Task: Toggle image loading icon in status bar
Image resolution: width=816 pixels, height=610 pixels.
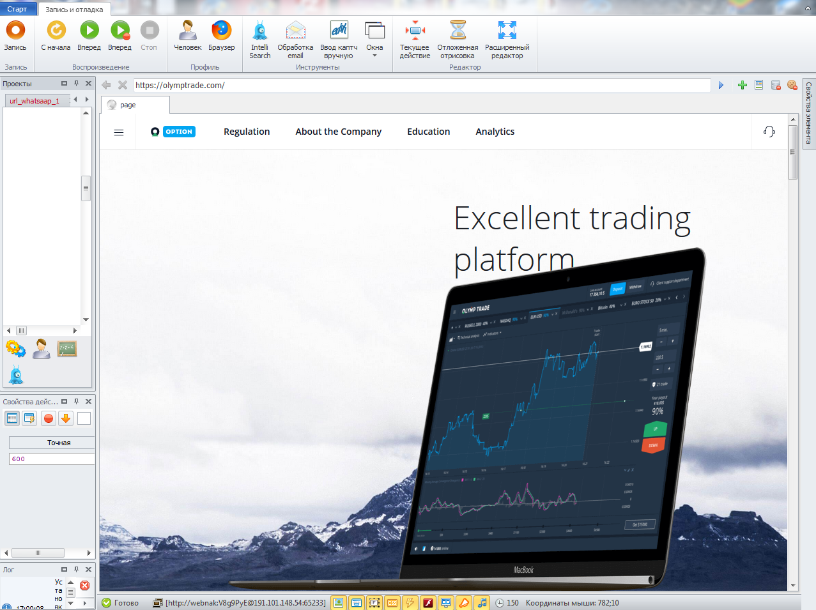Action: [x=339, y=602]
